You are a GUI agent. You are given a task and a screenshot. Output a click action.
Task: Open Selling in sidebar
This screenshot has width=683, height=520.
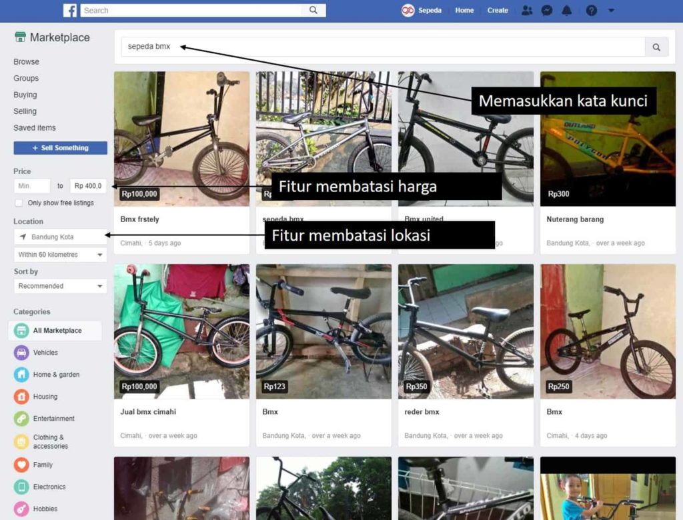point(25,111)
